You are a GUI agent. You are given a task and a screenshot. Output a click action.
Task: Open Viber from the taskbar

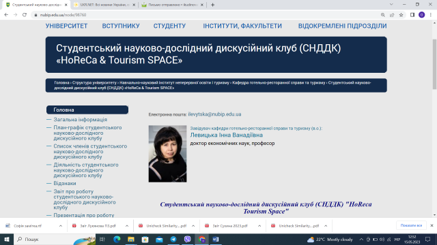point(188,239)
